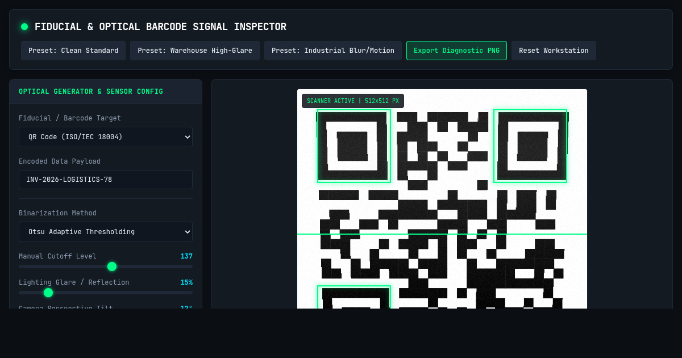Open the Fiducial / Barcode Target dropdown

106,137
